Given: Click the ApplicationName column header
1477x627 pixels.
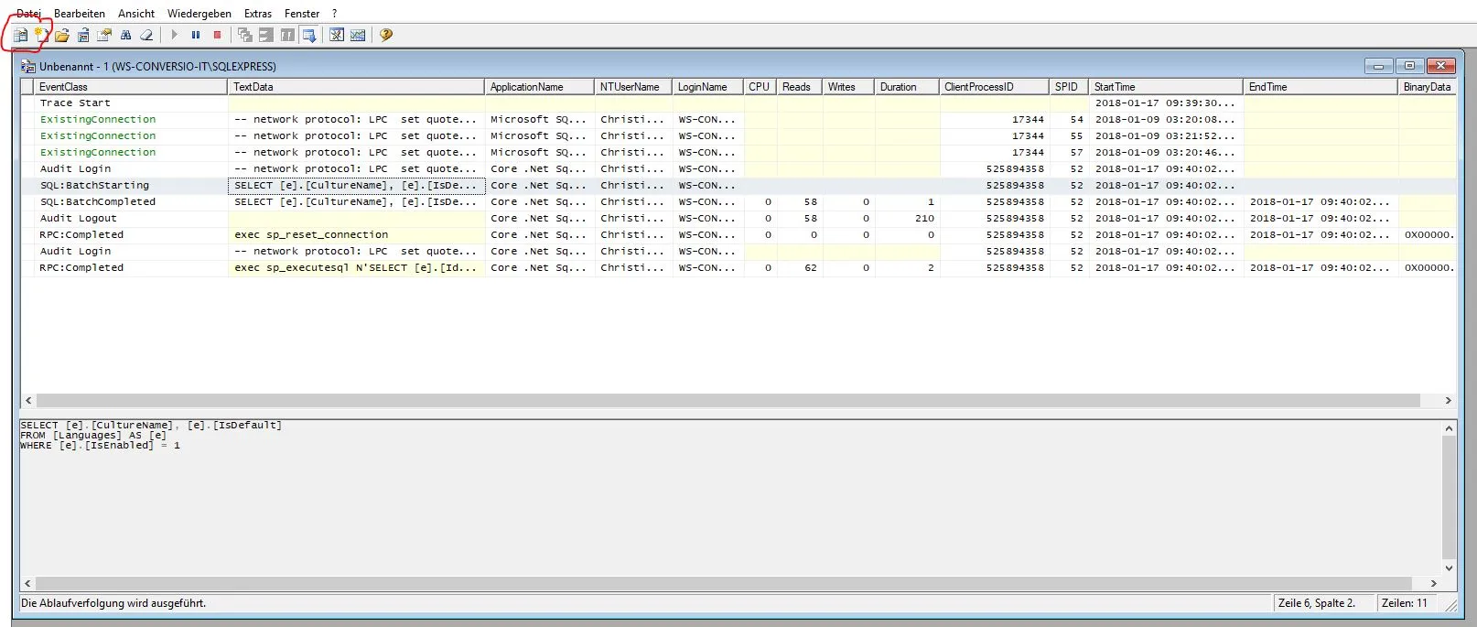Looking at the screenshot, I should [540, 87].
